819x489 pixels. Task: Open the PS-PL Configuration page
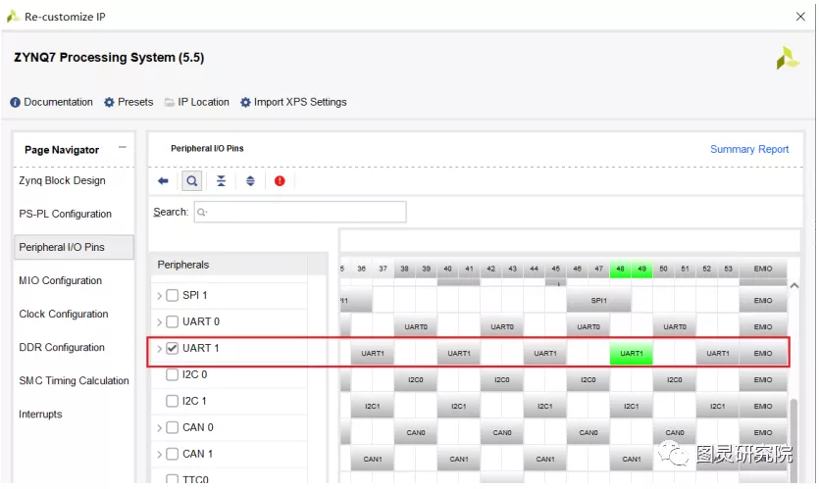click(66, 214)
